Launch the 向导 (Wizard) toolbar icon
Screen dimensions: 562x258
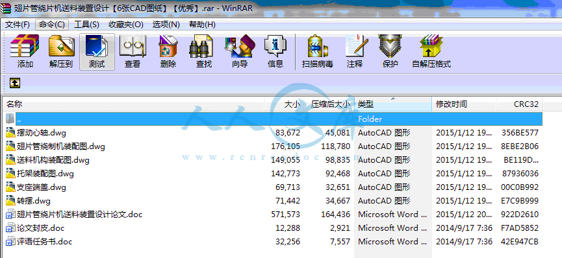(240, 52)
